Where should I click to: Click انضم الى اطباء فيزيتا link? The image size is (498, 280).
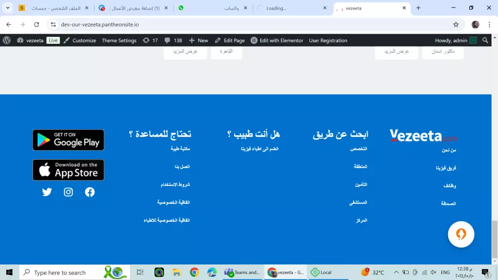click(x=259, y=149)
